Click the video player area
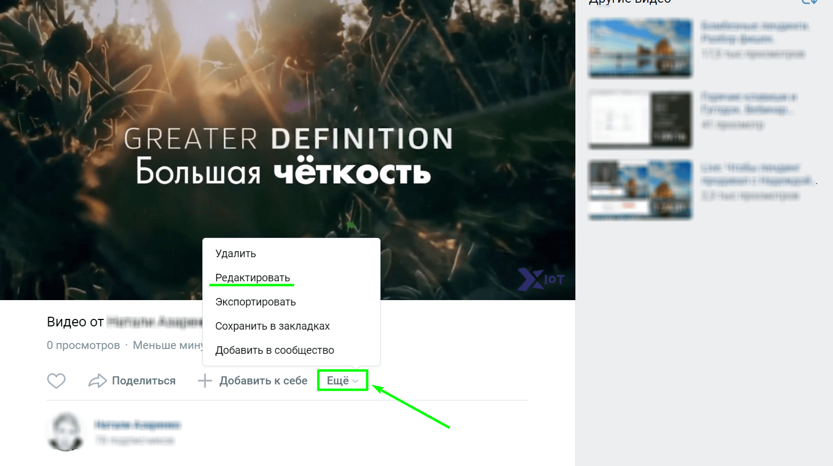The image size is (833, 466). [x=288, y=118]
